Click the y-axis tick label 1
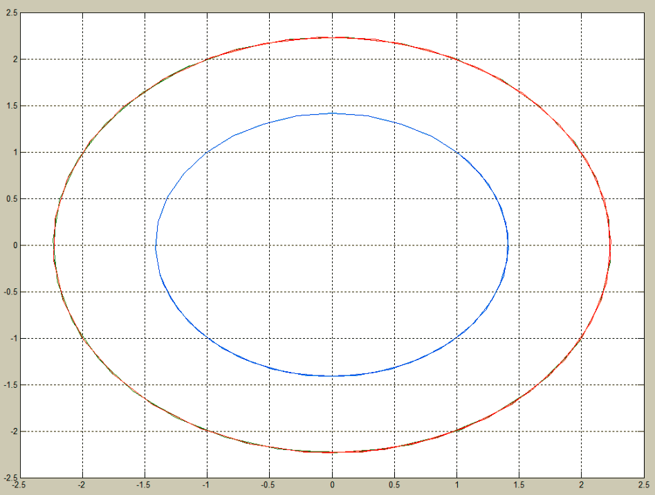The image size is (655, 495). [15, 152]
